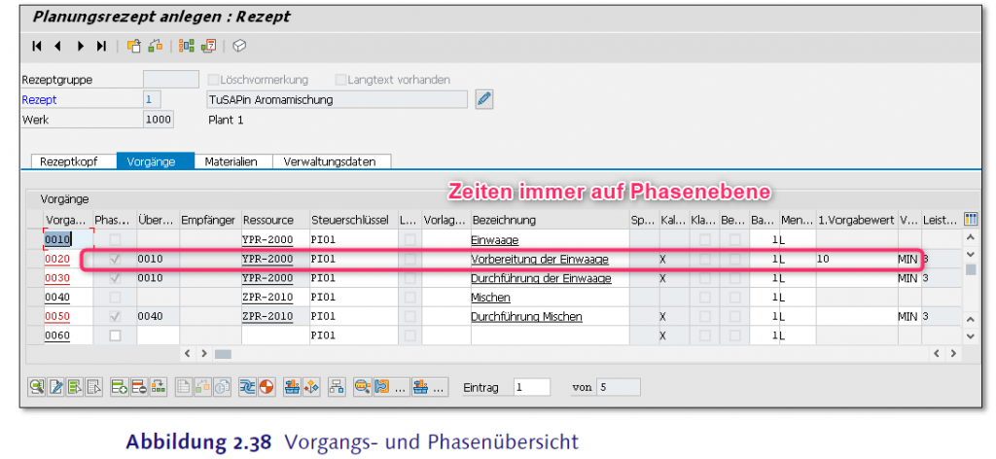Toggle the Phase checkbox in row 0060

pos(115,335)
